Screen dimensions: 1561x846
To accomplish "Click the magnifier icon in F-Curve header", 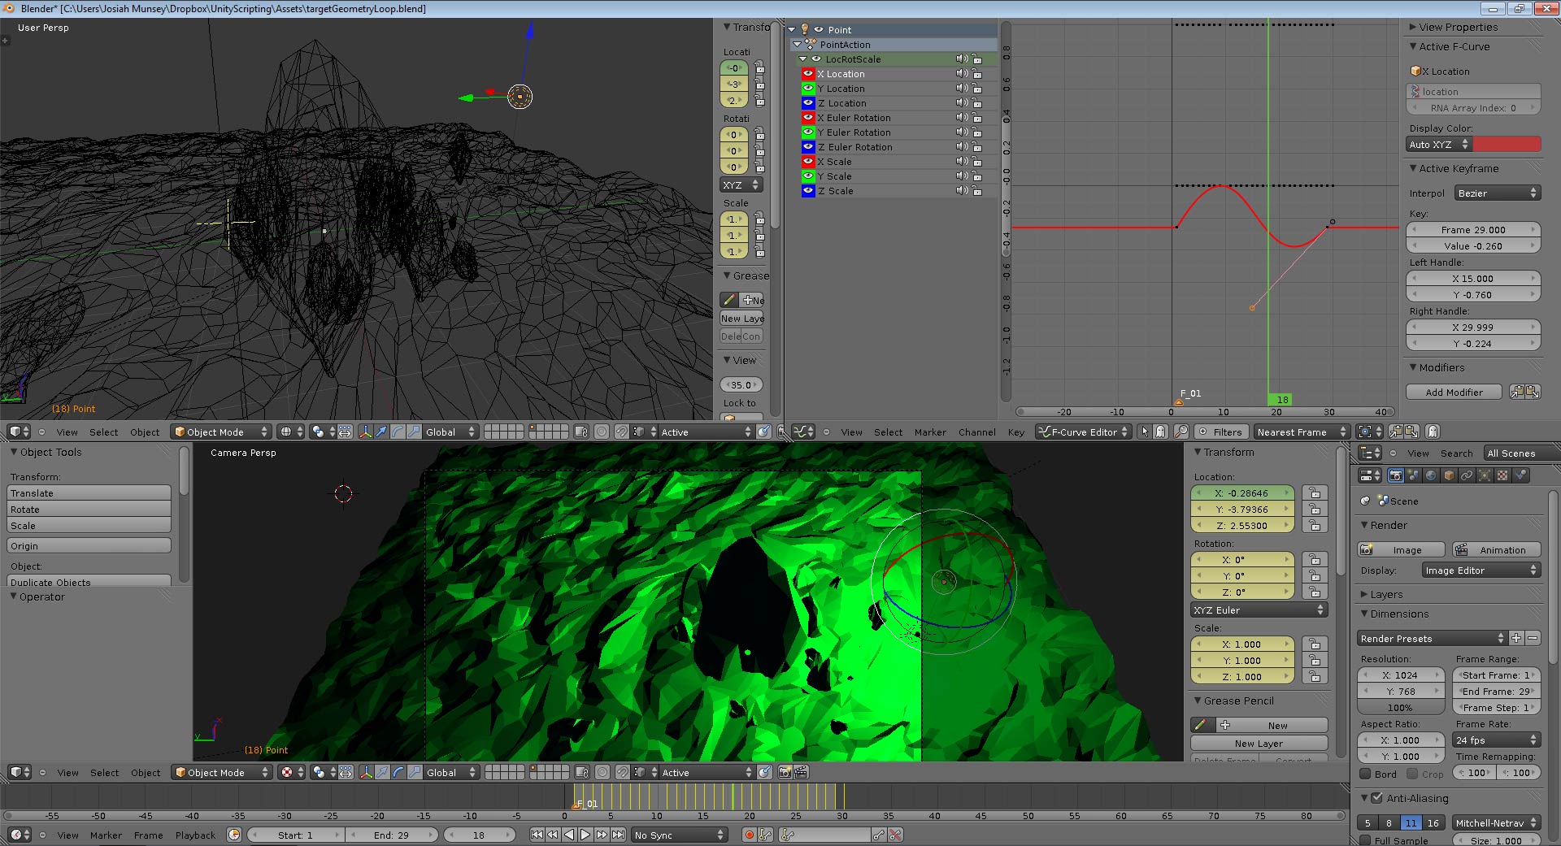I will tap(1181, 432).
